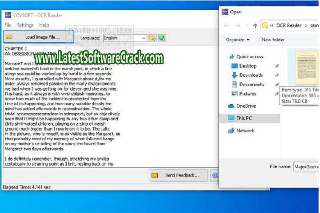Open the Help menu
This screenshot has height=213, width=320.
click(44, 25)
